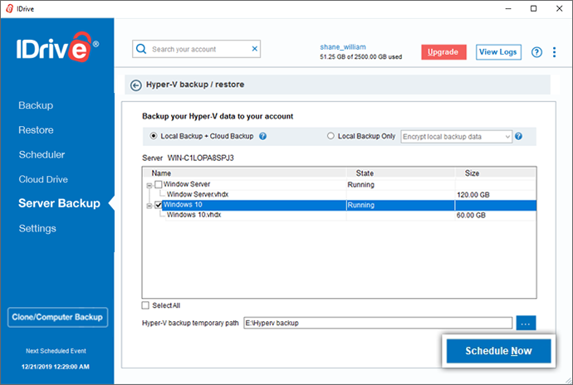Select the Window Server row name
The image size is (573, 385).
pos(187,184)
